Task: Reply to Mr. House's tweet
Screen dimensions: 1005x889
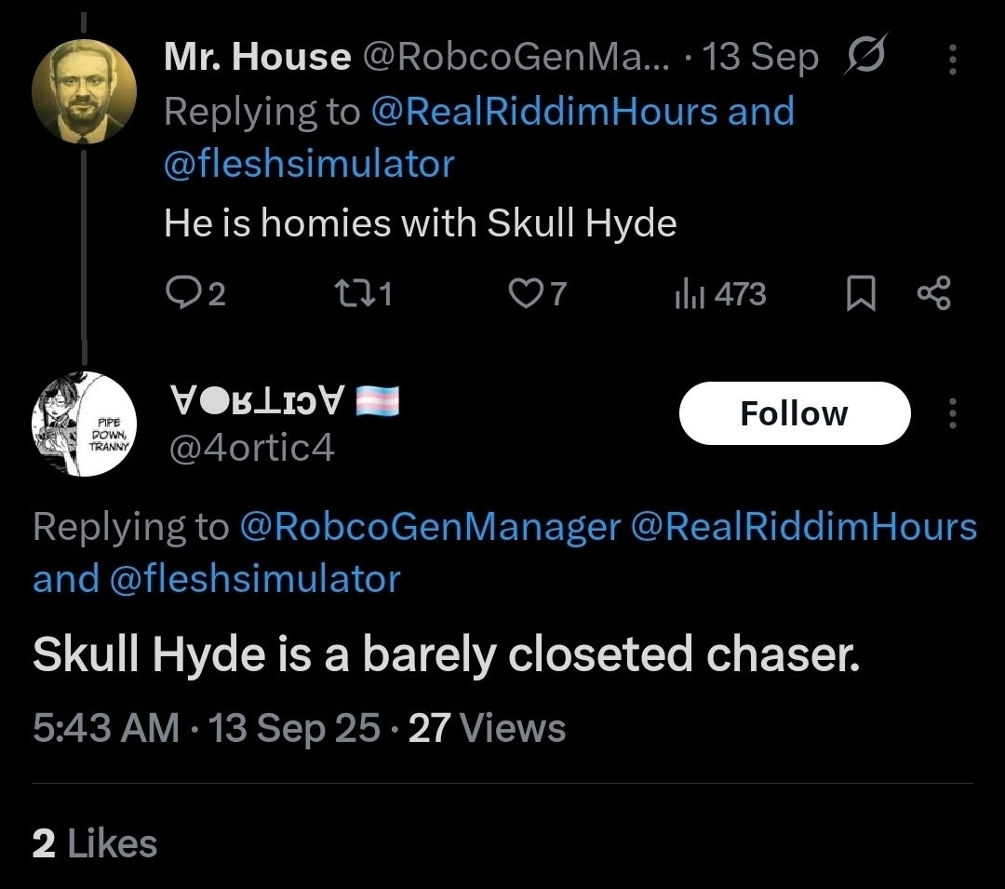Action: coord(183,294)
